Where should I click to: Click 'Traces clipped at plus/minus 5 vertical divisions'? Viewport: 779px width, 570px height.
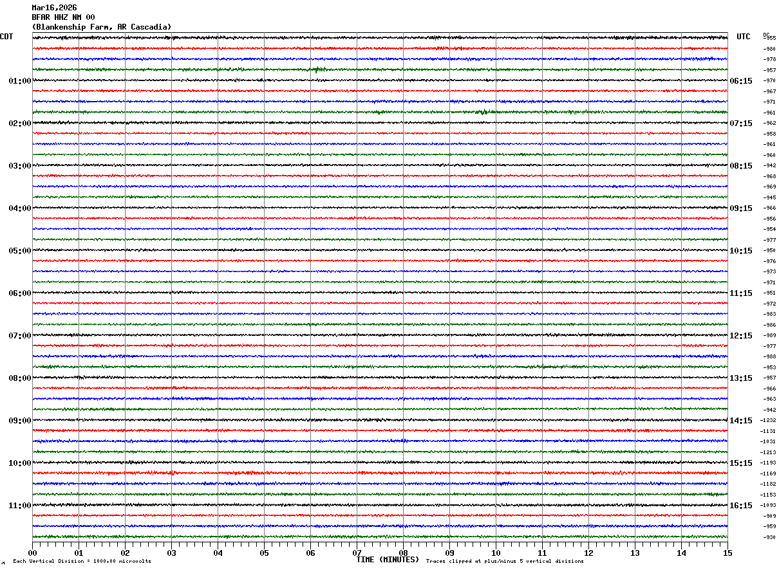pos(505,561)
